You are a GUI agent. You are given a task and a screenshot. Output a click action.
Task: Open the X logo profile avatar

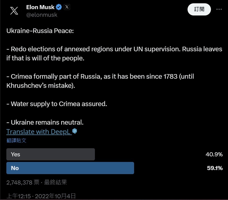click(14, 11)
